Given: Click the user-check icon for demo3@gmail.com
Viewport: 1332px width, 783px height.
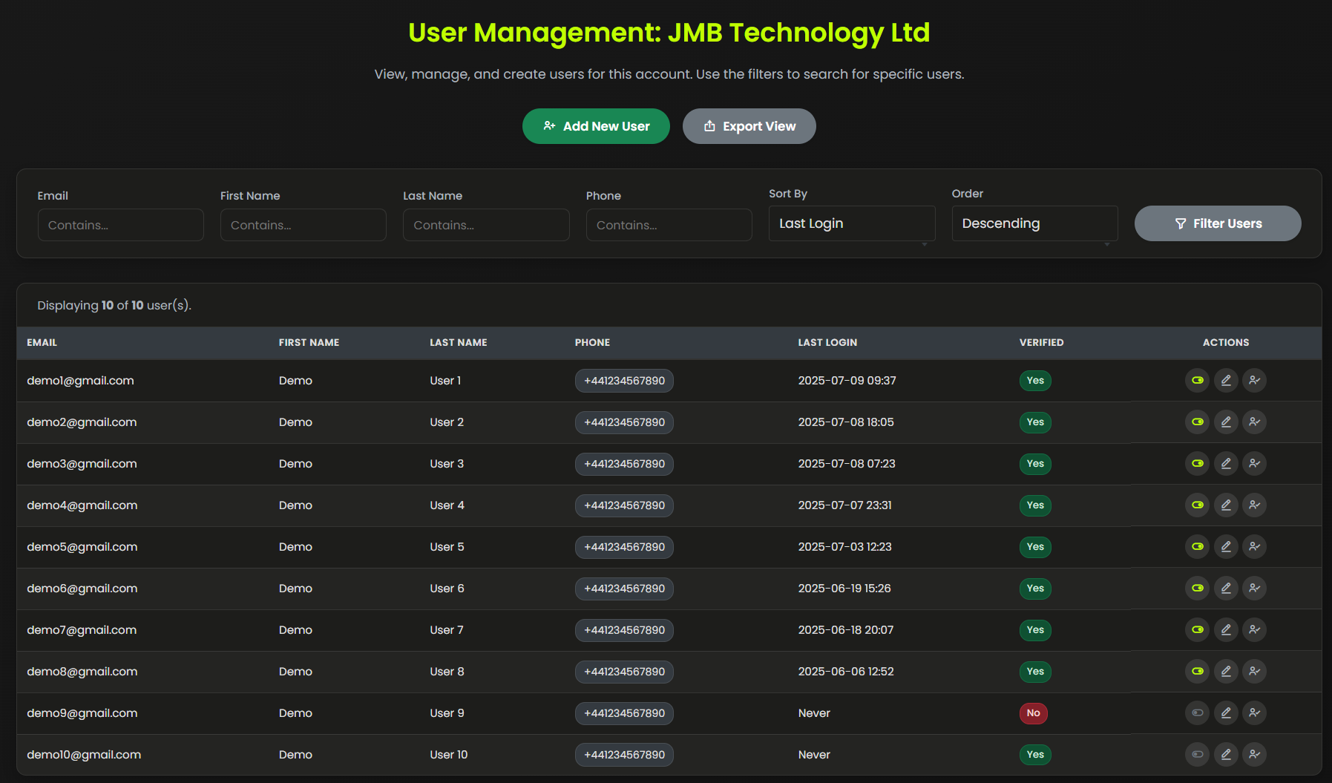Looking at the screenshot, I should [1254, 464].
